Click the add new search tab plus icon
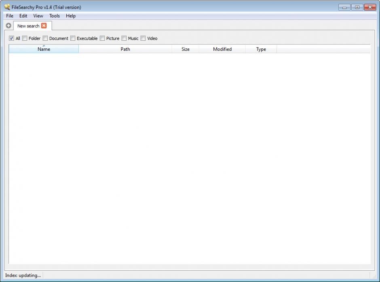 point(8,26)
